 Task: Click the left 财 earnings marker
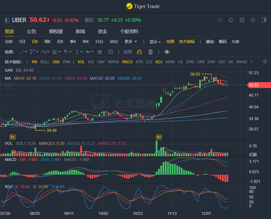point(13,137)
